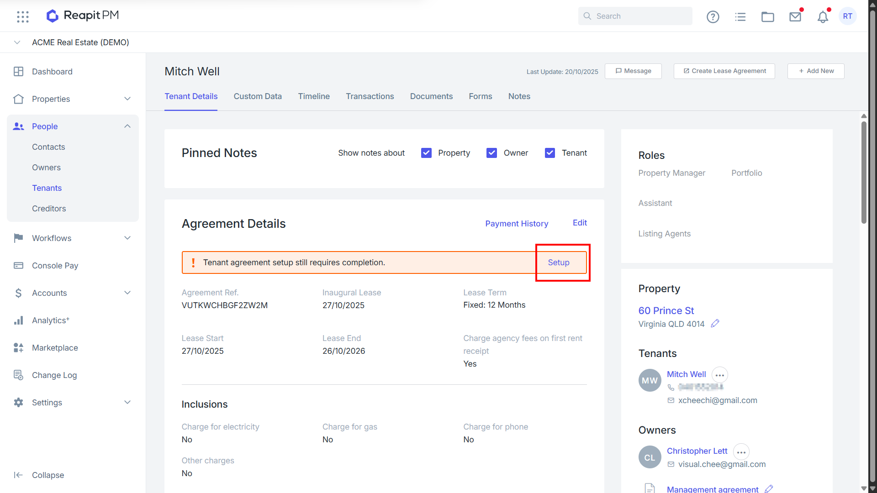Open the folder icon in header

click(x=767, y=17)
